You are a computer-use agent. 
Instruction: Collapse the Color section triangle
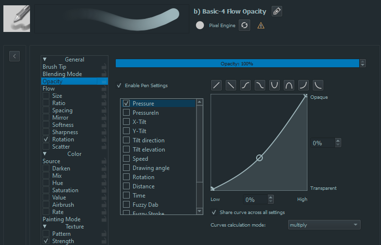point(45,154)
